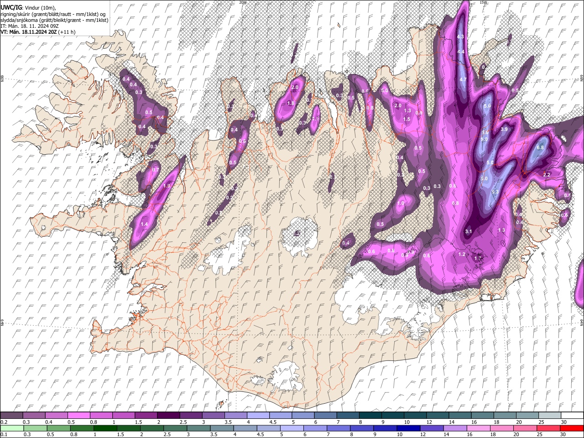Click the dark navy swatch between 10 and 12 on the rain legend
Image resolution: width=584 pixels, height=438 pixels.
[409, 428]
